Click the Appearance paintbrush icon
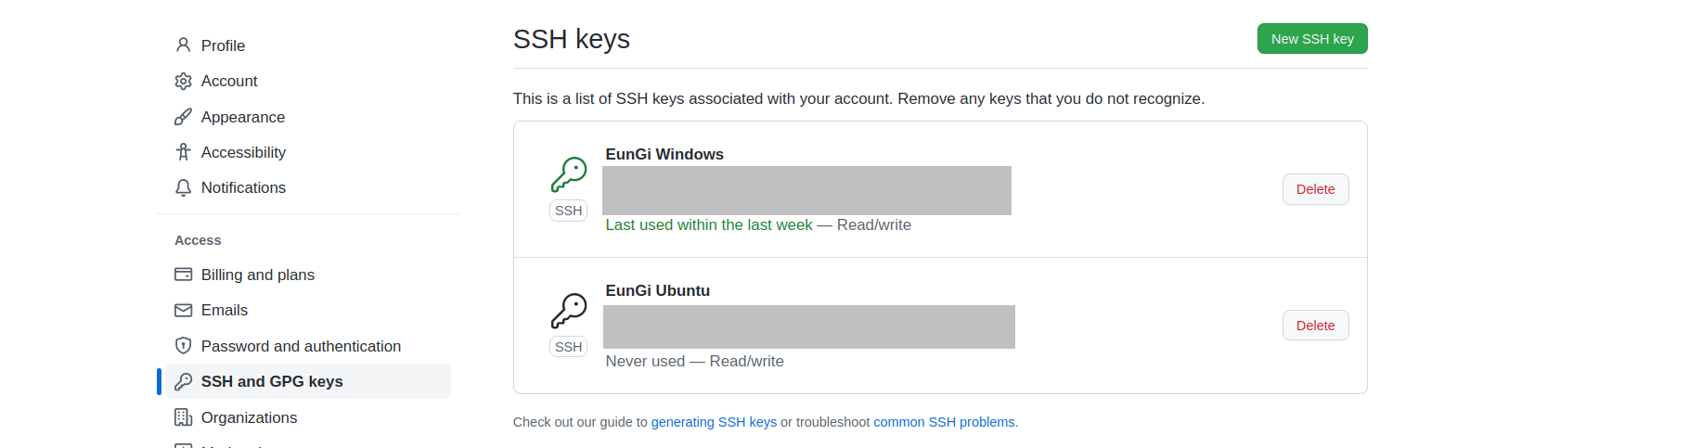This screenshot has height=448, width=1702. 184,117
